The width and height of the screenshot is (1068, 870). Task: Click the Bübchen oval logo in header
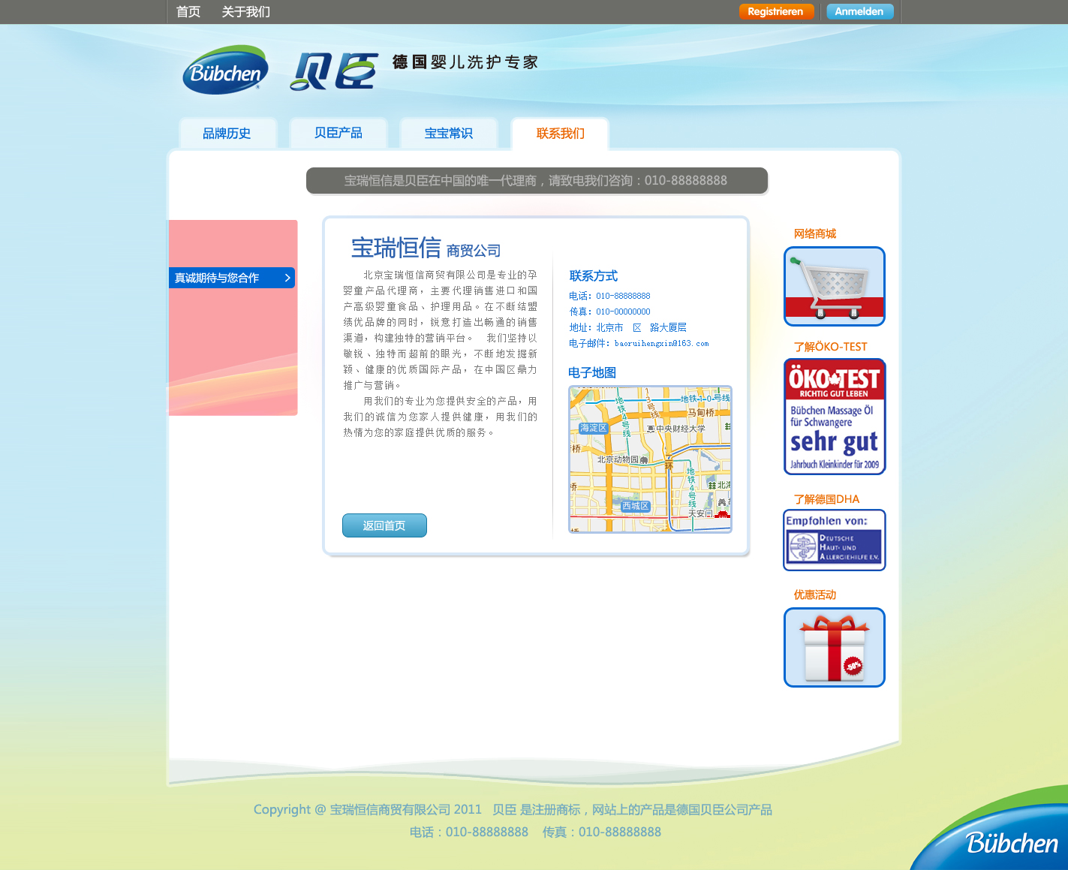click(225, 70)
